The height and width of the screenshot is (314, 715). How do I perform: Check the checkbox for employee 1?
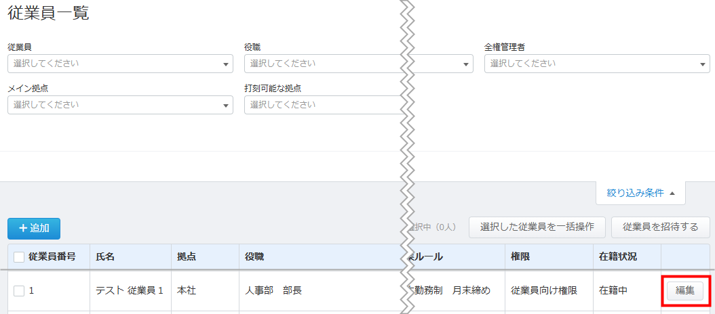(x=19, y=291)
